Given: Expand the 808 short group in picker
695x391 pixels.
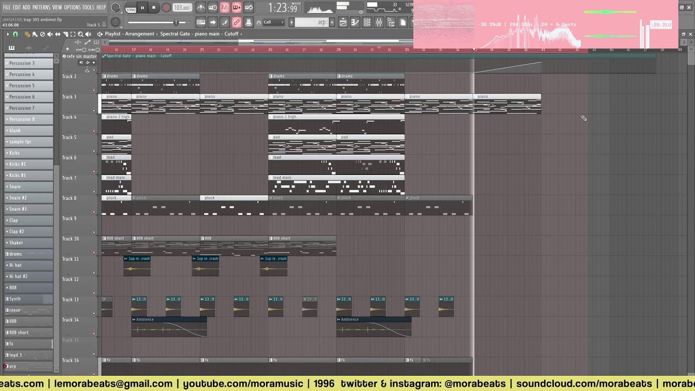Looking at the screenshot, I should click(x=7, y=332).
